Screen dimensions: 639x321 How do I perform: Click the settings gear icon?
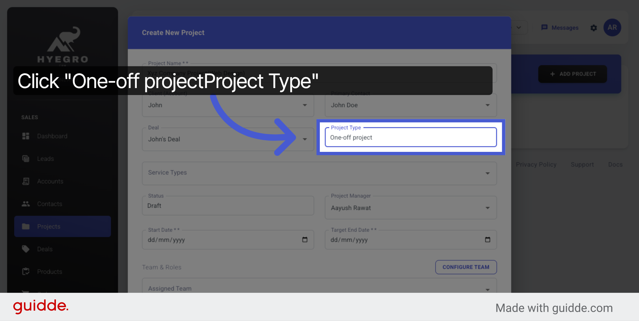pos(594,28)
